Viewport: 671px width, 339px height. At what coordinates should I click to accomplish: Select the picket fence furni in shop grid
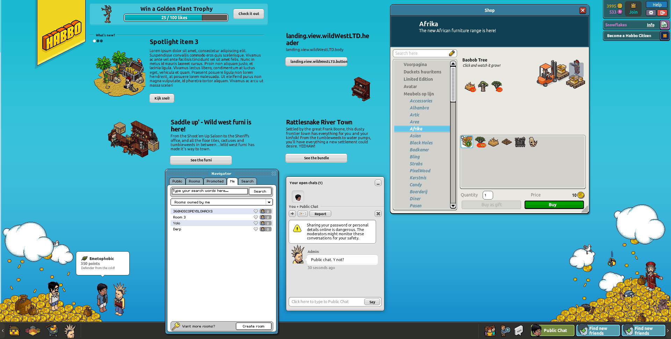(520, 142)
